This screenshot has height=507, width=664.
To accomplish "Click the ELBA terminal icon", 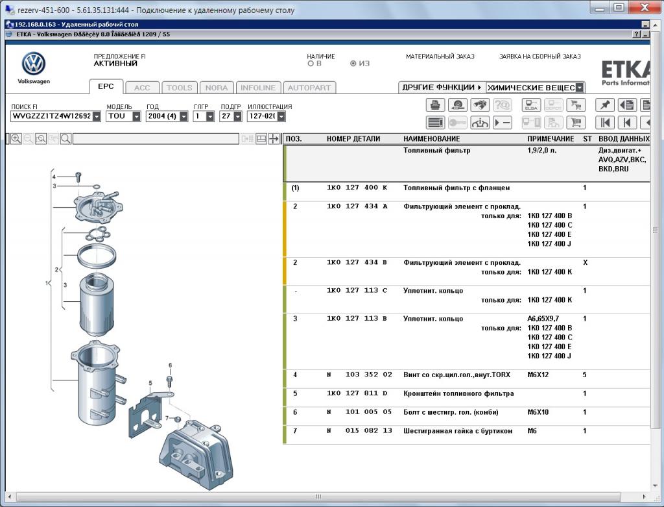I will coord(531,105).
